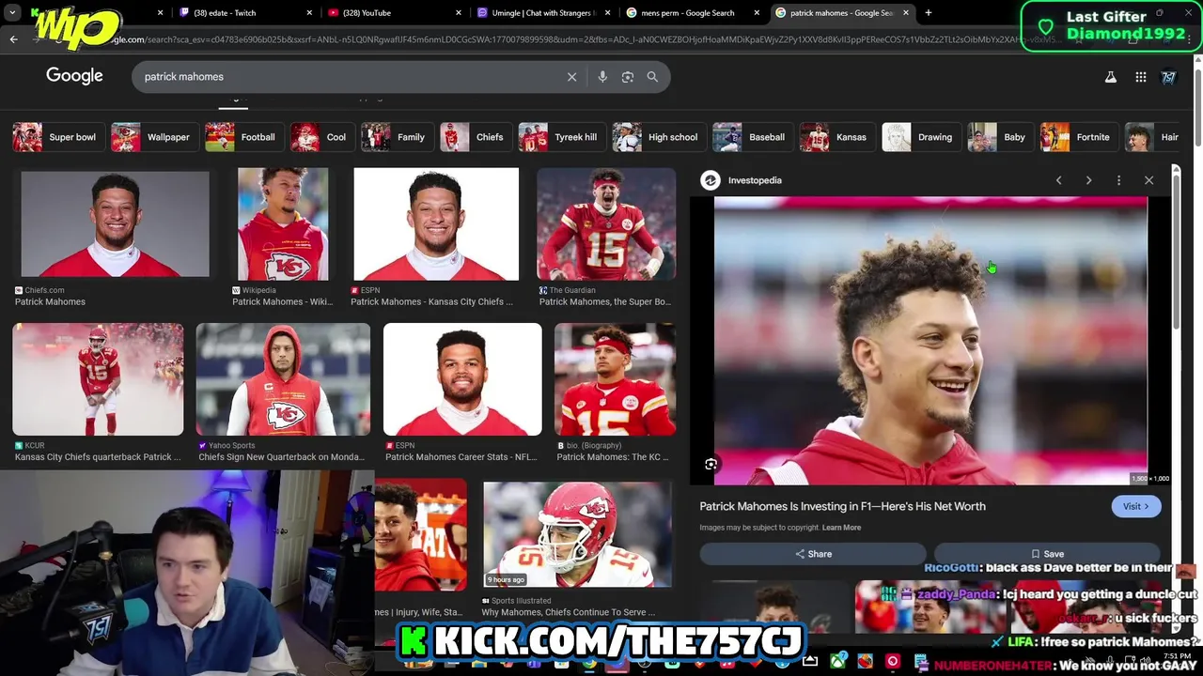
Task: Clear the search box with the X icon
Action: 571,77
